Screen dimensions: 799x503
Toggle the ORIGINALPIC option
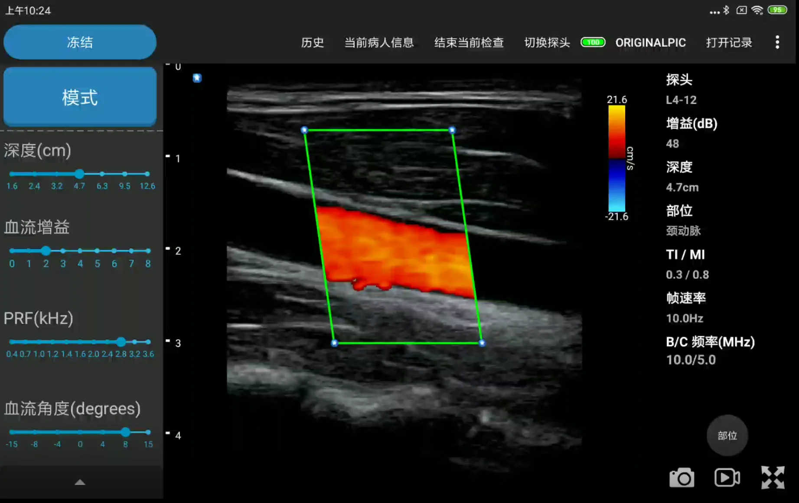pyautogui.click(x=650, y=42)
